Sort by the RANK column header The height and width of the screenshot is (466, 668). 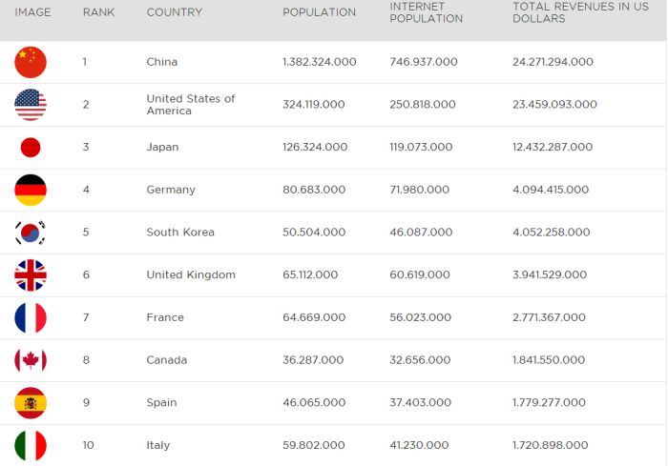pos(98,12)
